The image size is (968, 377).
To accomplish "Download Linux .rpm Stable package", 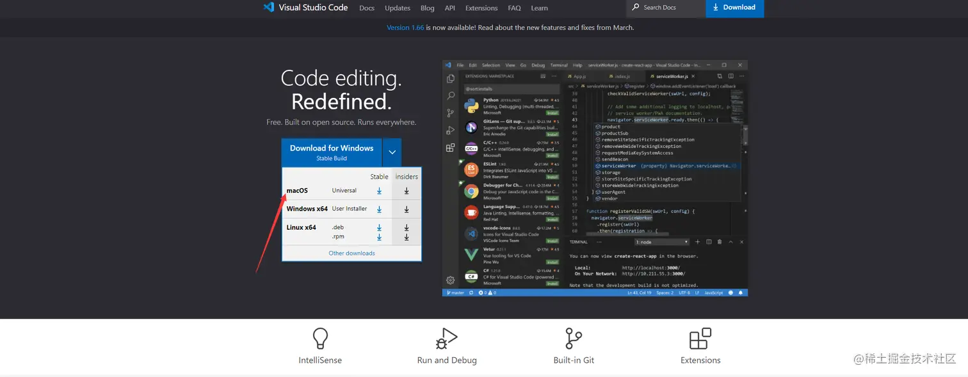I will tap(379, 237).
